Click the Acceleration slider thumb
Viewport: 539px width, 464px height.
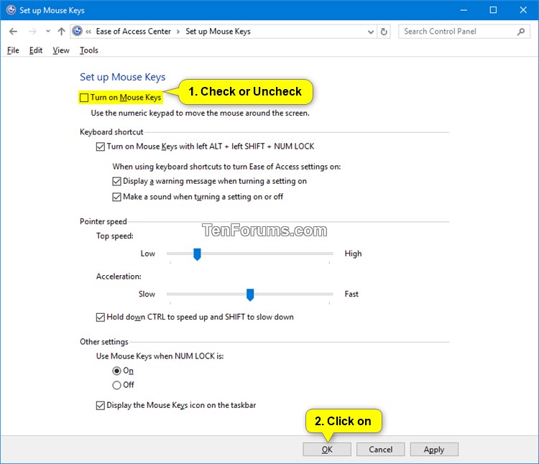(x=250, y=295)
